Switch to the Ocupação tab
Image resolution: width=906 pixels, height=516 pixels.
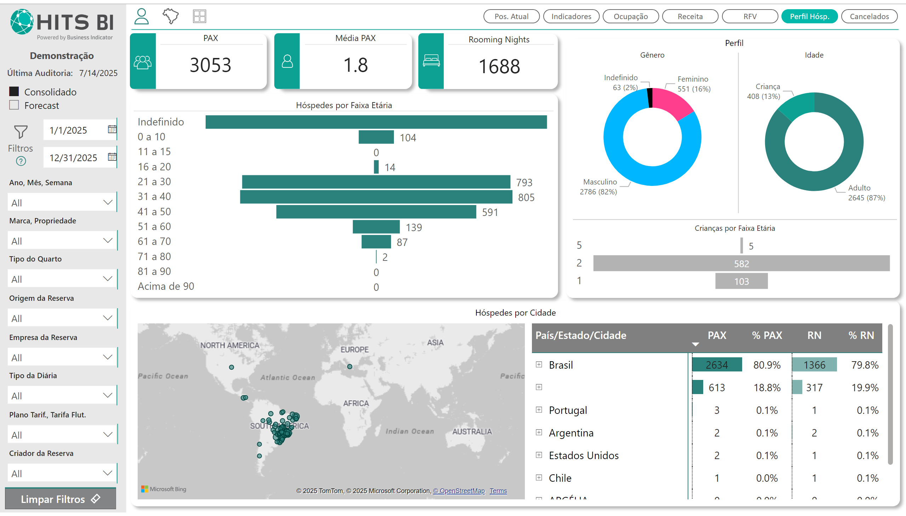click(630, 16)
